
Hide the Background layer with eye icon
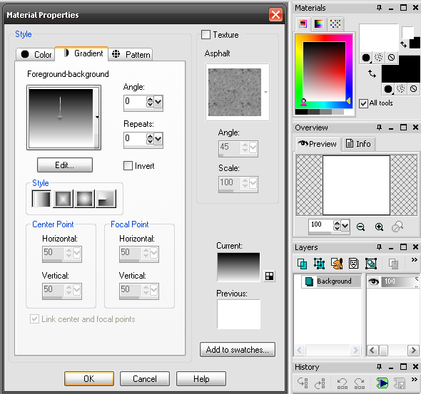[x=373, y=281]
